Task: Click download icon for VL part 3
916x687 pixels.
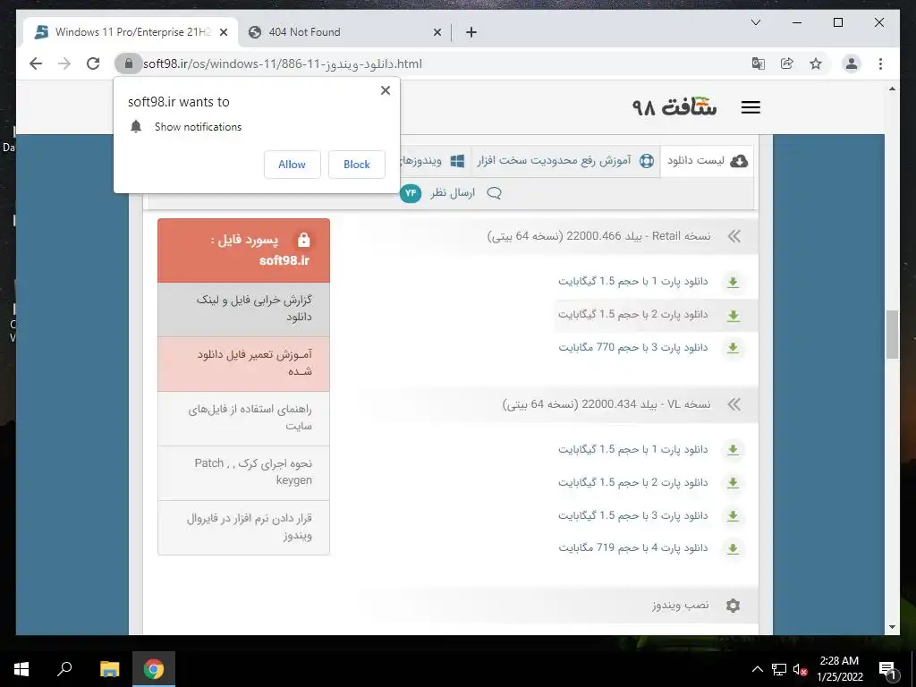Action: pyautogui.click(x=733, y=516)
